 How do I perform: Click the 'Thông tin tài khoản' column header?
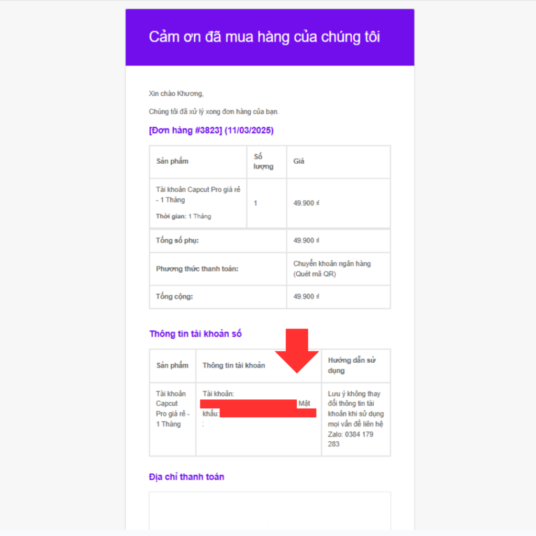[234, 365]
